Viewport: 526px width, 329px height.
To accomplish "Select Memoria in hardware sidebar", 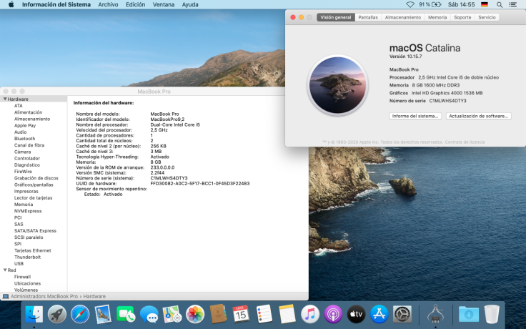I will click(24, 204).
